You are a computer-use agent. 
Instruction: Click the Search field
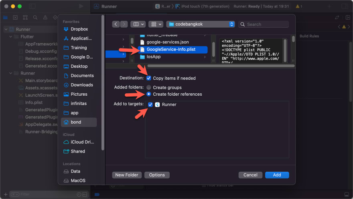[264, 24]
